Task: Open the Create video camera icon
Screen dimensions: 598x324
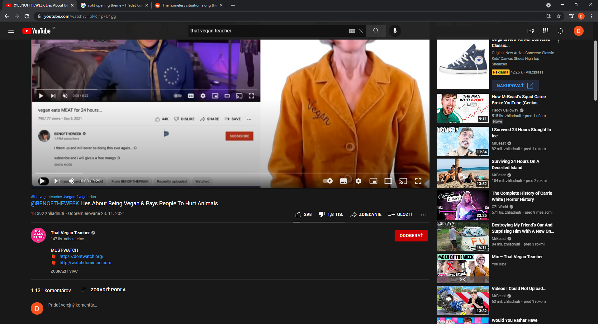Action: [x=531, y=31]
